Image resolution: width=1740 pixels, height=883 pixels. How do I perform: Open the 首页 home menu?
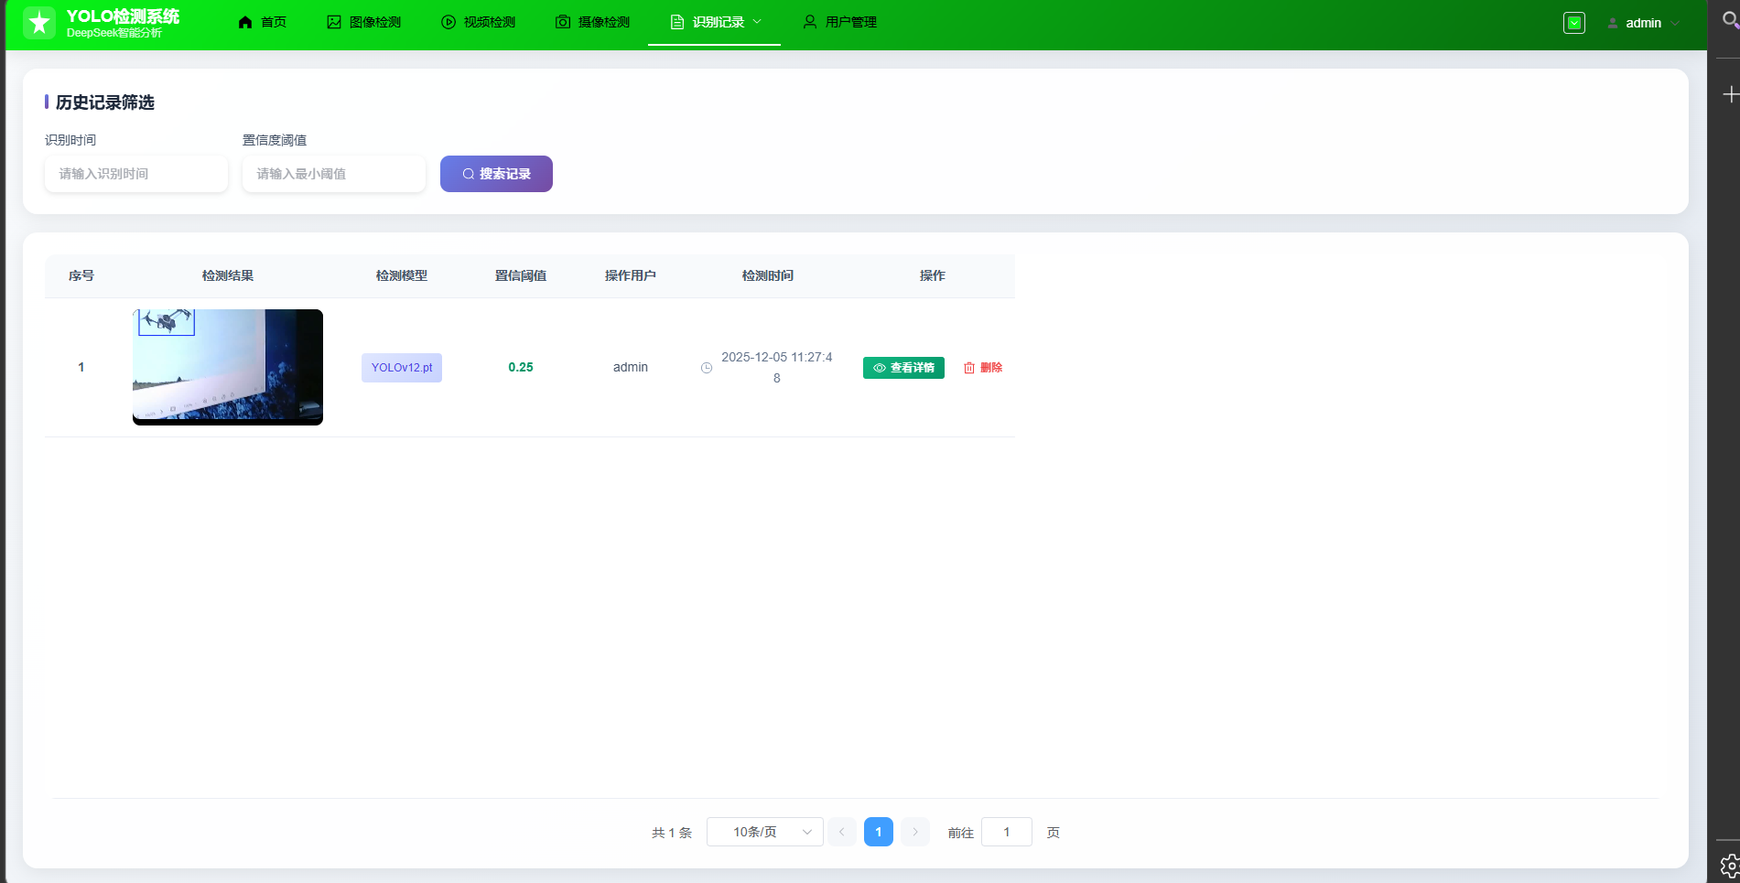(262, 22)
